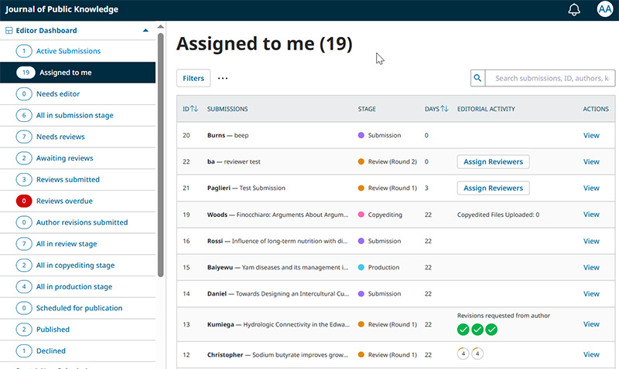Click first green checkmark on Kumiega row
The height and width of the screenshot is (369, 619).
coord(463,329)
